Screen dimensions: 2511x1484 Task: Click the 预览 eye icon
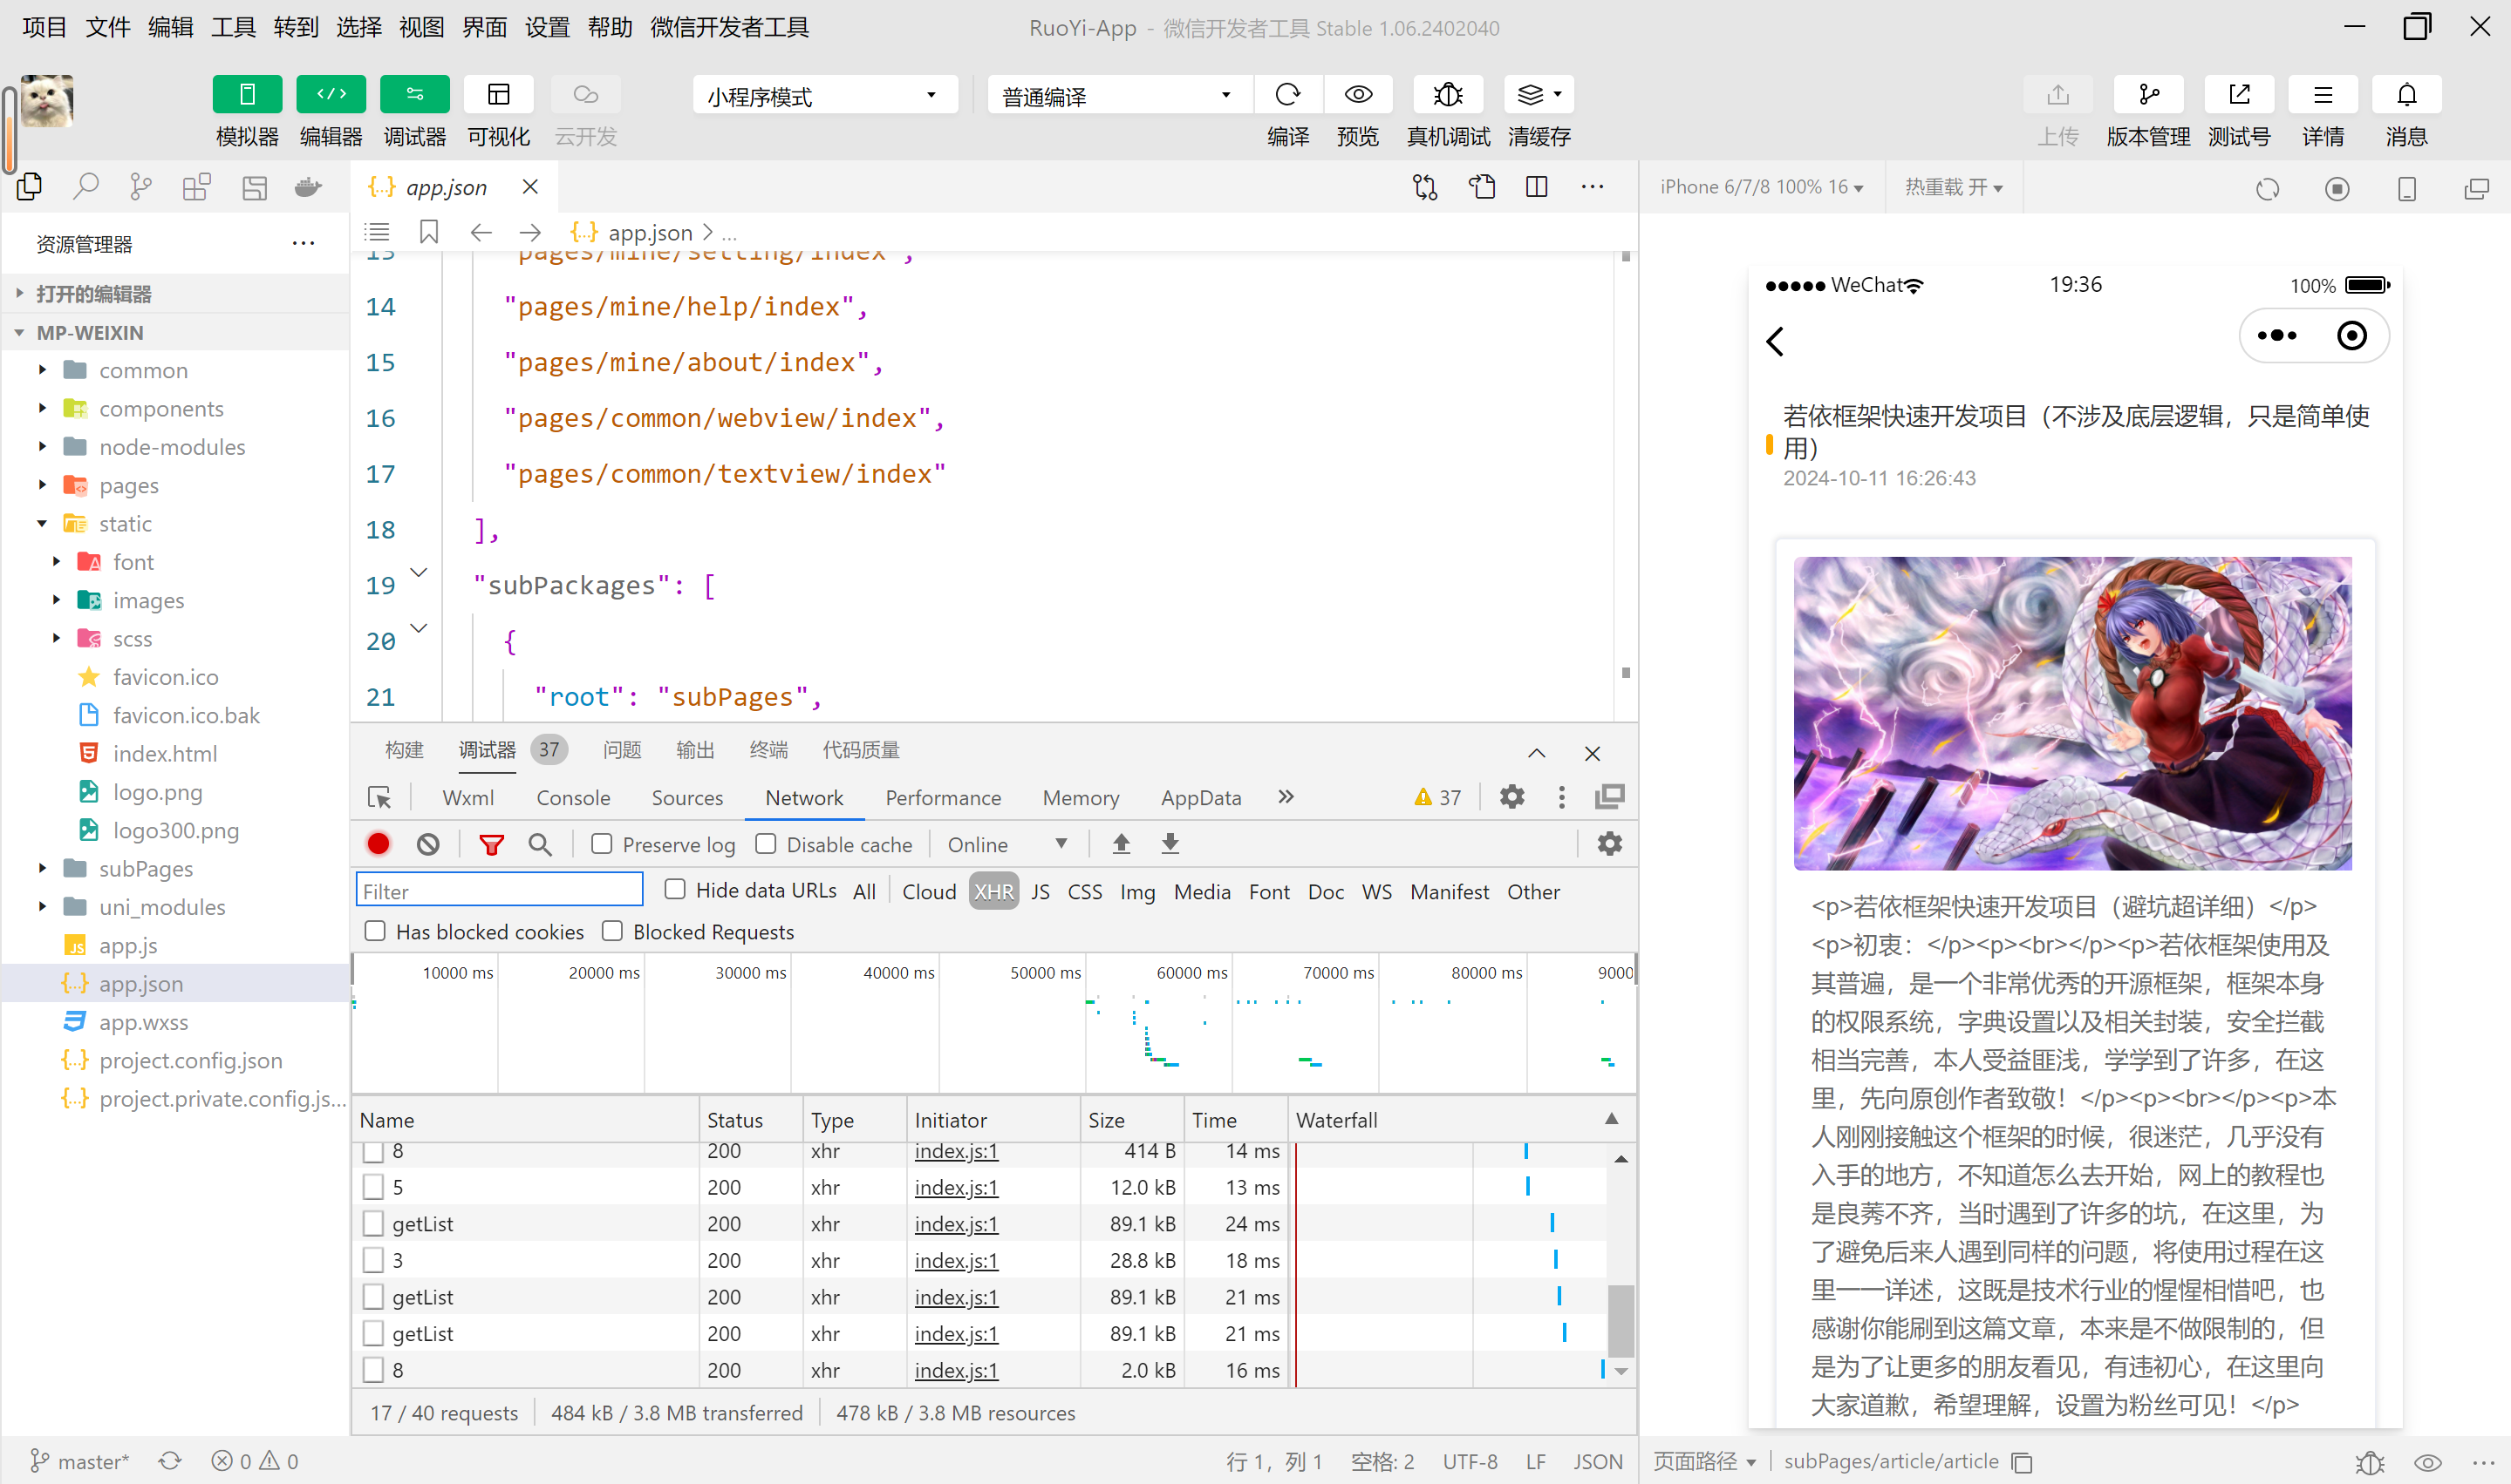click(1357, 95)
